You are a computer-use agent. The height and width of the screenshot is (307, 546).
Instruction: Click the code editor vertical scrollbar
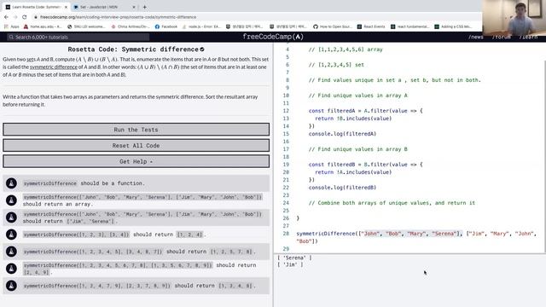544,156
